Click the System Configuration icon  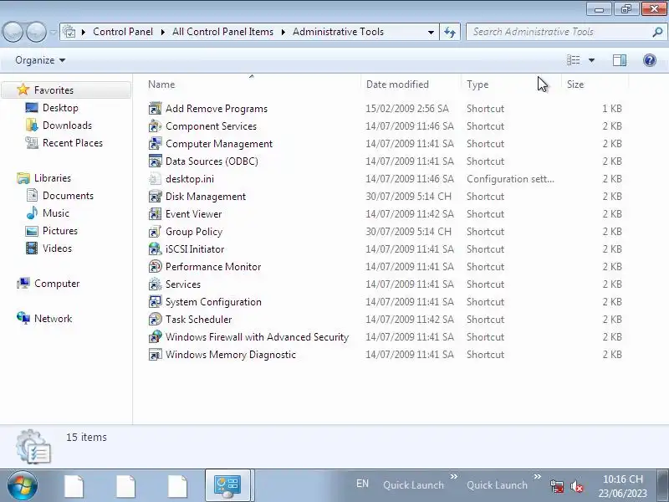[155, 302]
